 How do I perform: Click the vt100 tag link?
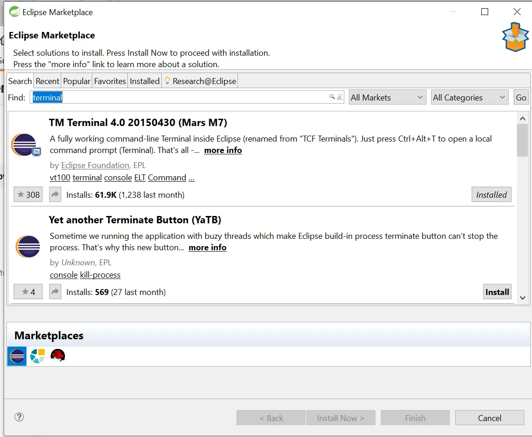[x=60, y=178]
